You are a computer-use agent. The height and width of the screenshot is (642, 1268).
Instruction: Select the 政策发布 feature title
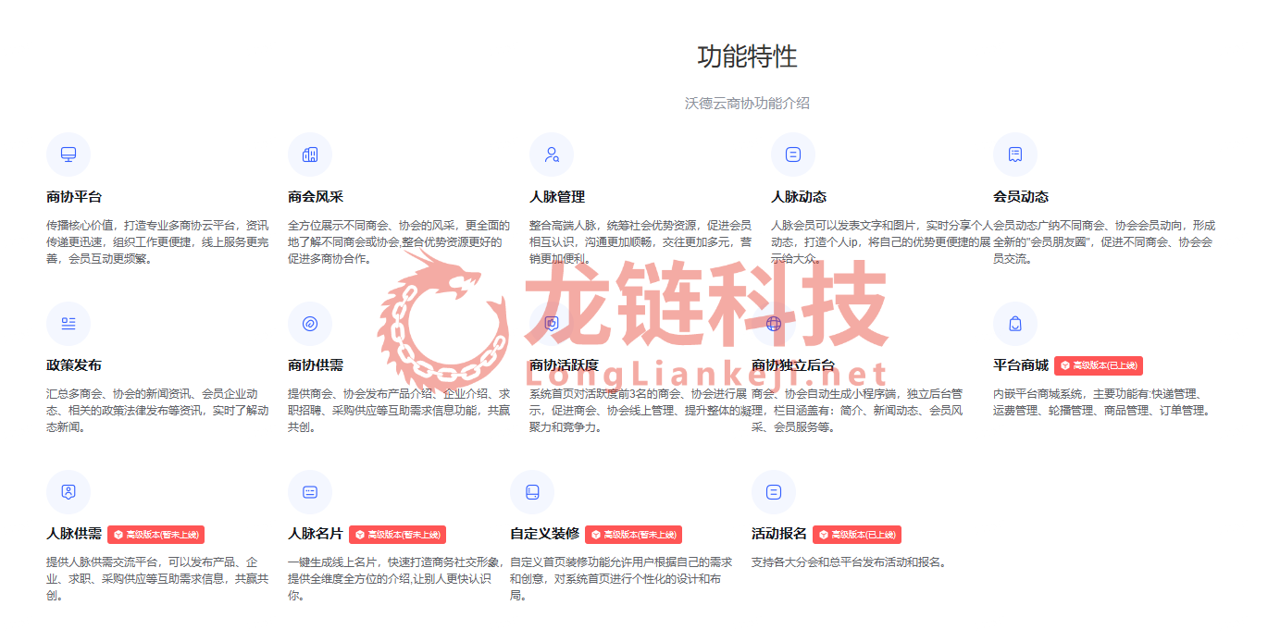click(x=74, y=365)
